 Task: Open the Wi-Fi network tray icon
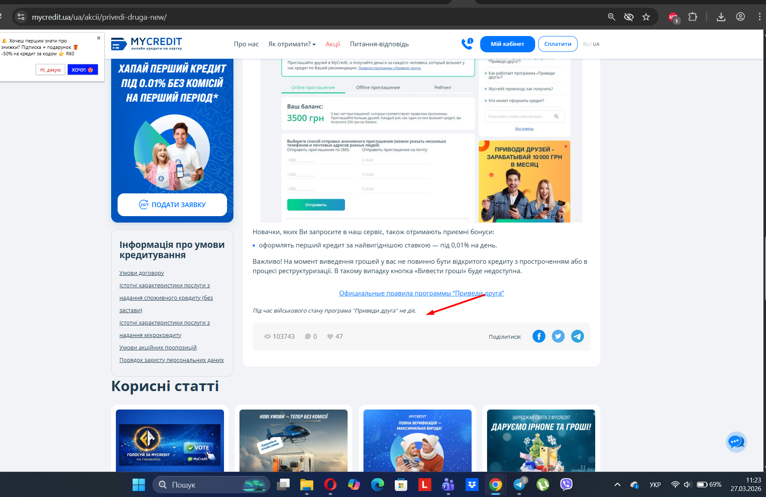coord(675,485)
